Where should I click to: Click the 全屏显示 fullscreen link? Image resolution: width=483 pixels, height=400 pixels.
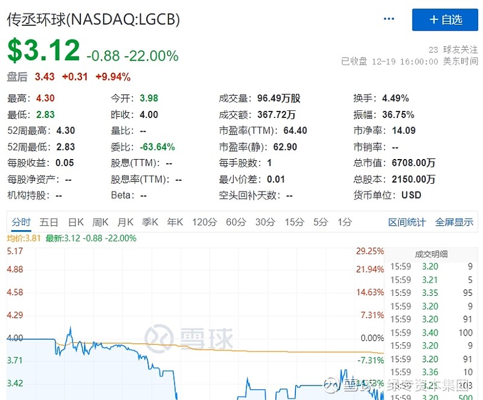(x=454, y=222)
